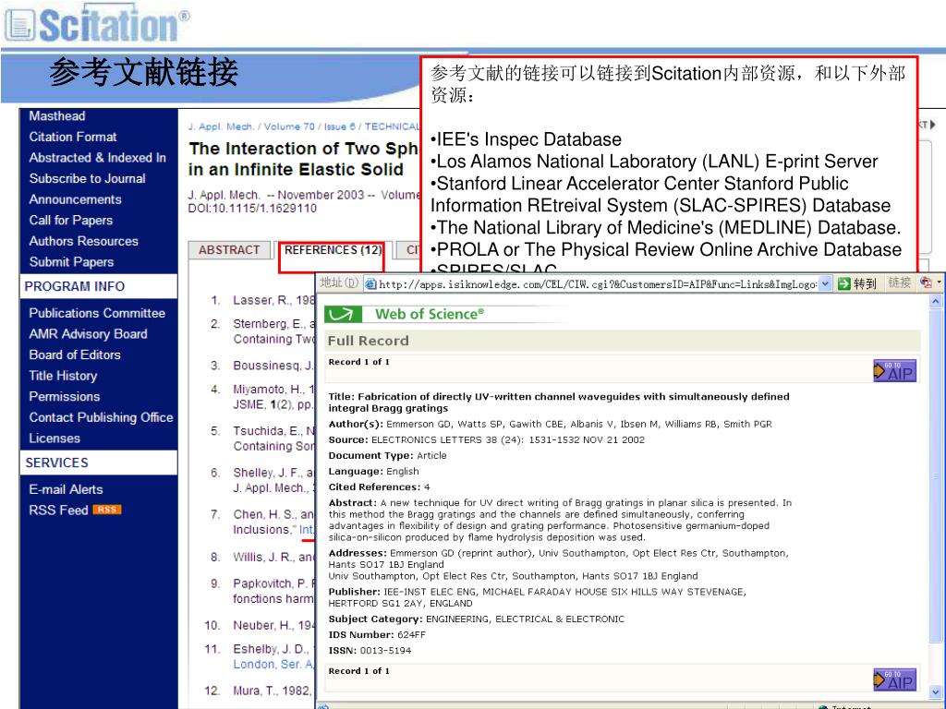Open Submit Papers link
Screen dimensions: 946x709
coord(71,261)
